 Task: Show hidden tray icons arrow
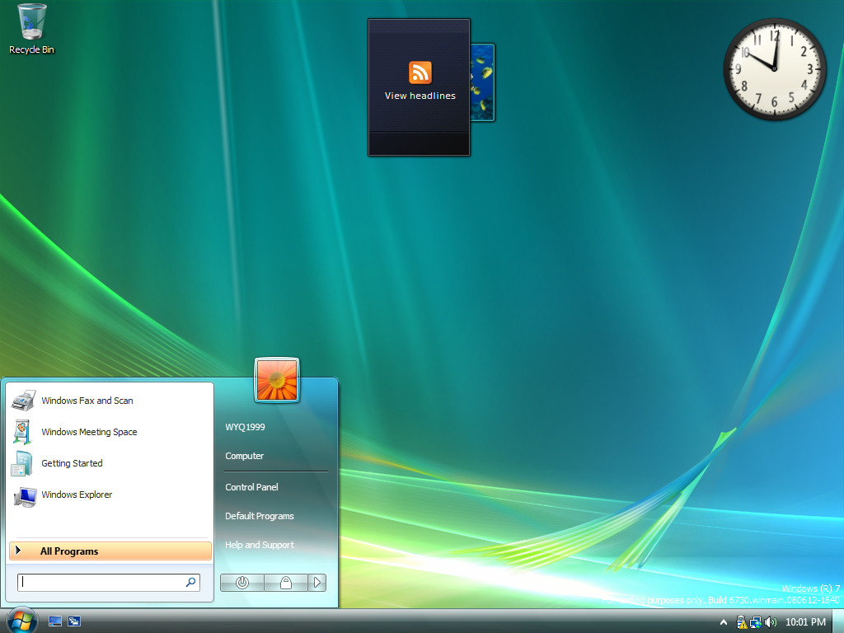(x=724, y=622)
